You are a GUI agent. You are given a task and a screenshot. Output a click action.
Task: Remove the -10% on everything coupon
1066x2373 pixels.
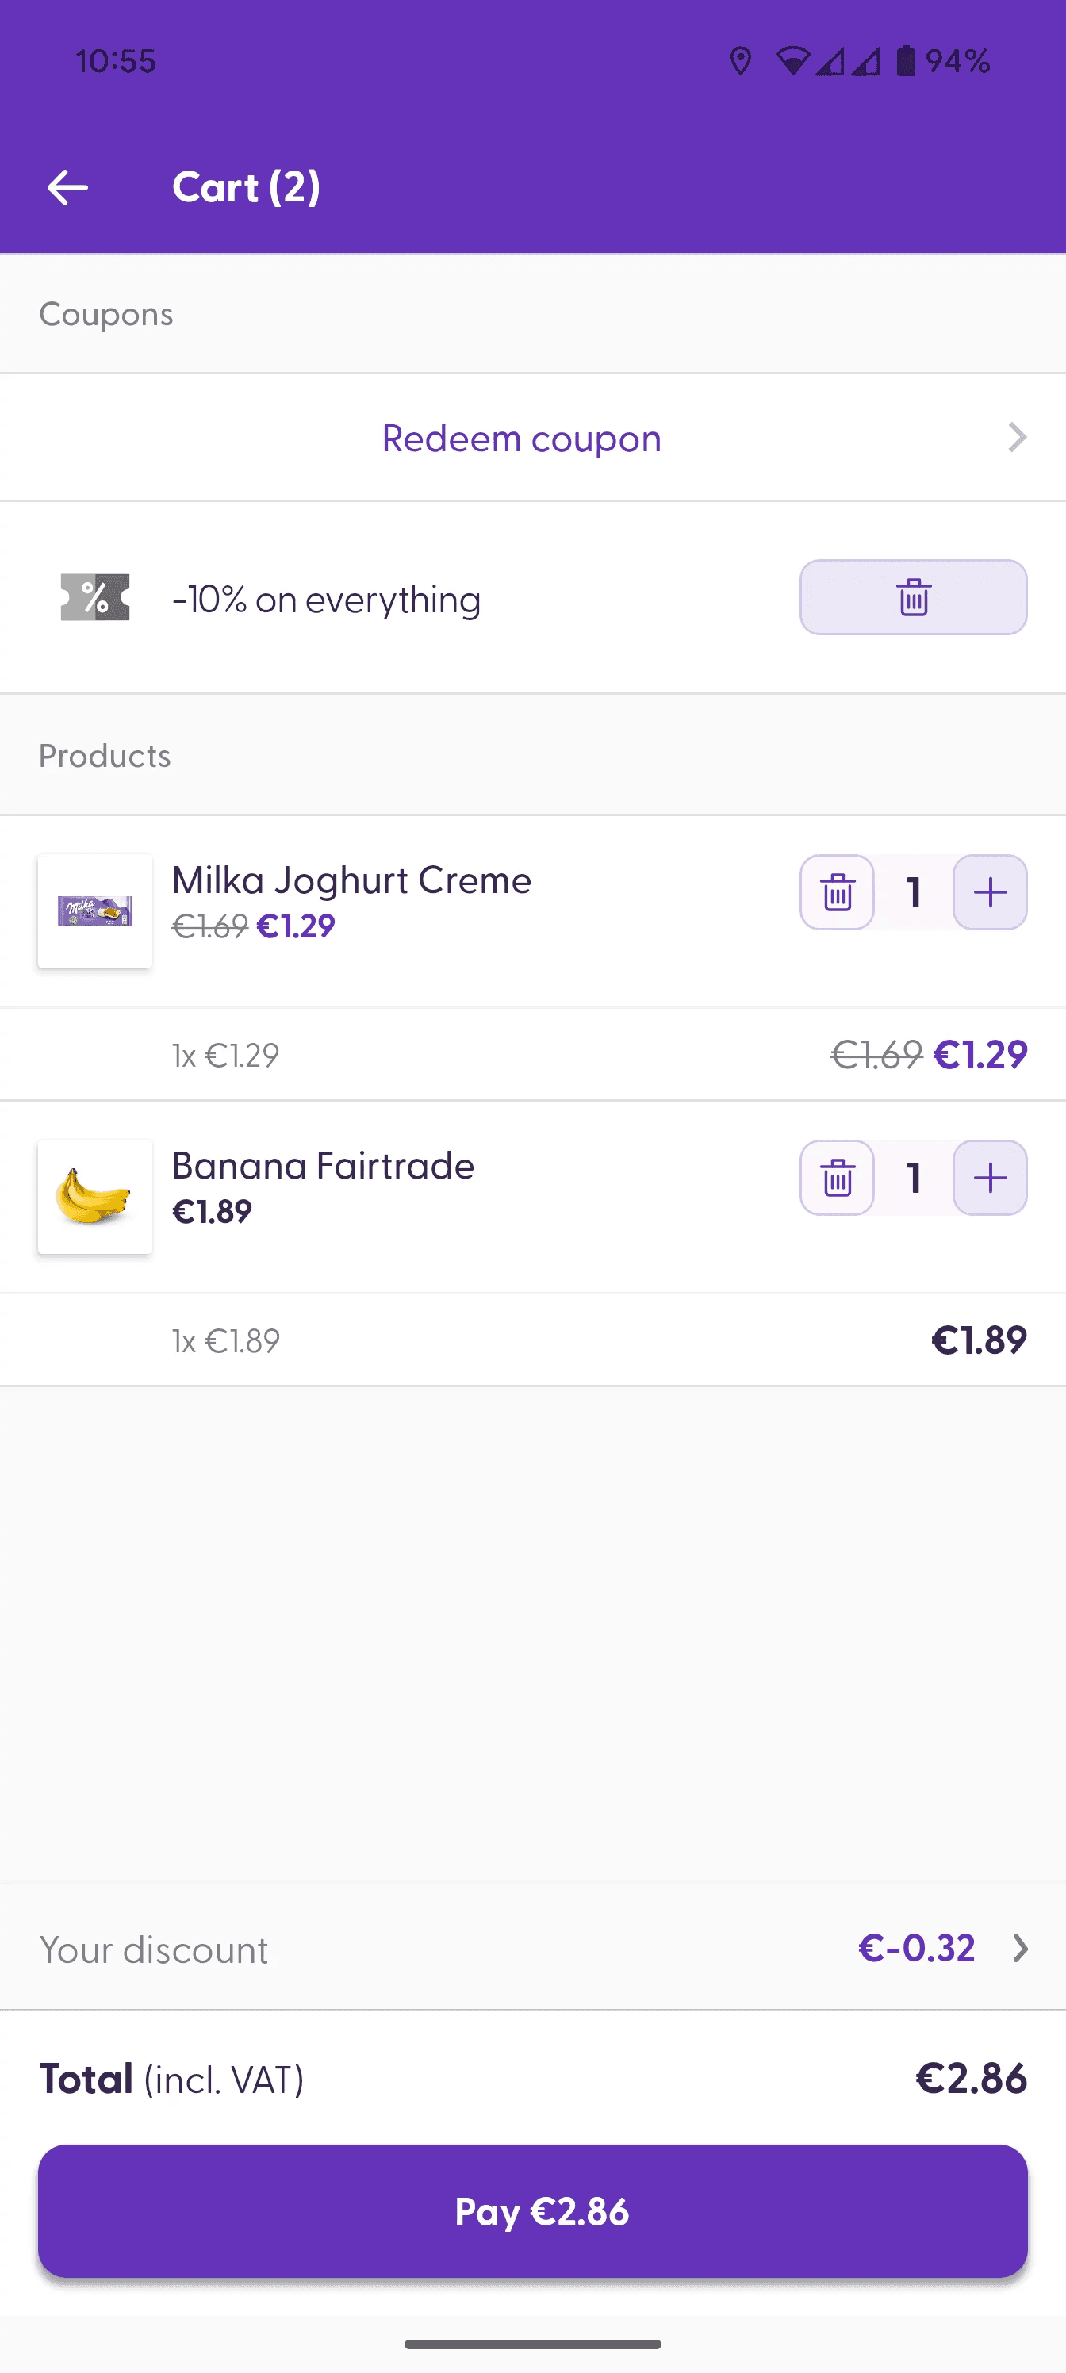click(912, 598)
